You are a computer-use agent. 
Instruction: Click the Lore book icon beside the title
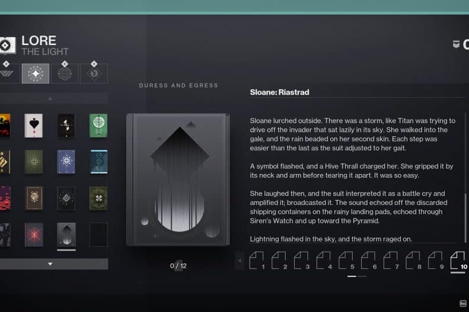coord(7,46)
